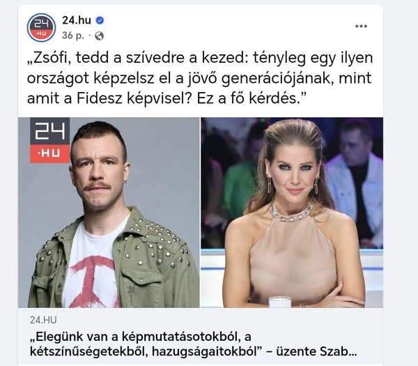
Task: Click the "Ez a fő kérdés." sentence
Action: (x=251, y=98)
